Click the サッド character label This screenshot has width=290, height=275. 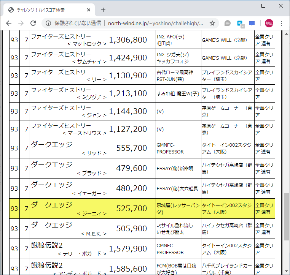click(x=94, y=153)
